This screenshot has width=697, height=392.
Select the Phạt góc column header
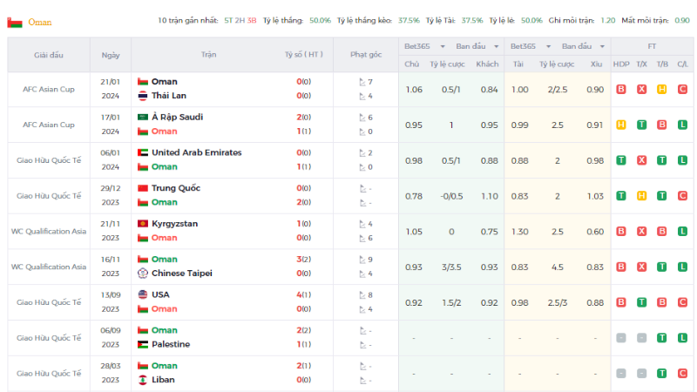point(366,55)
